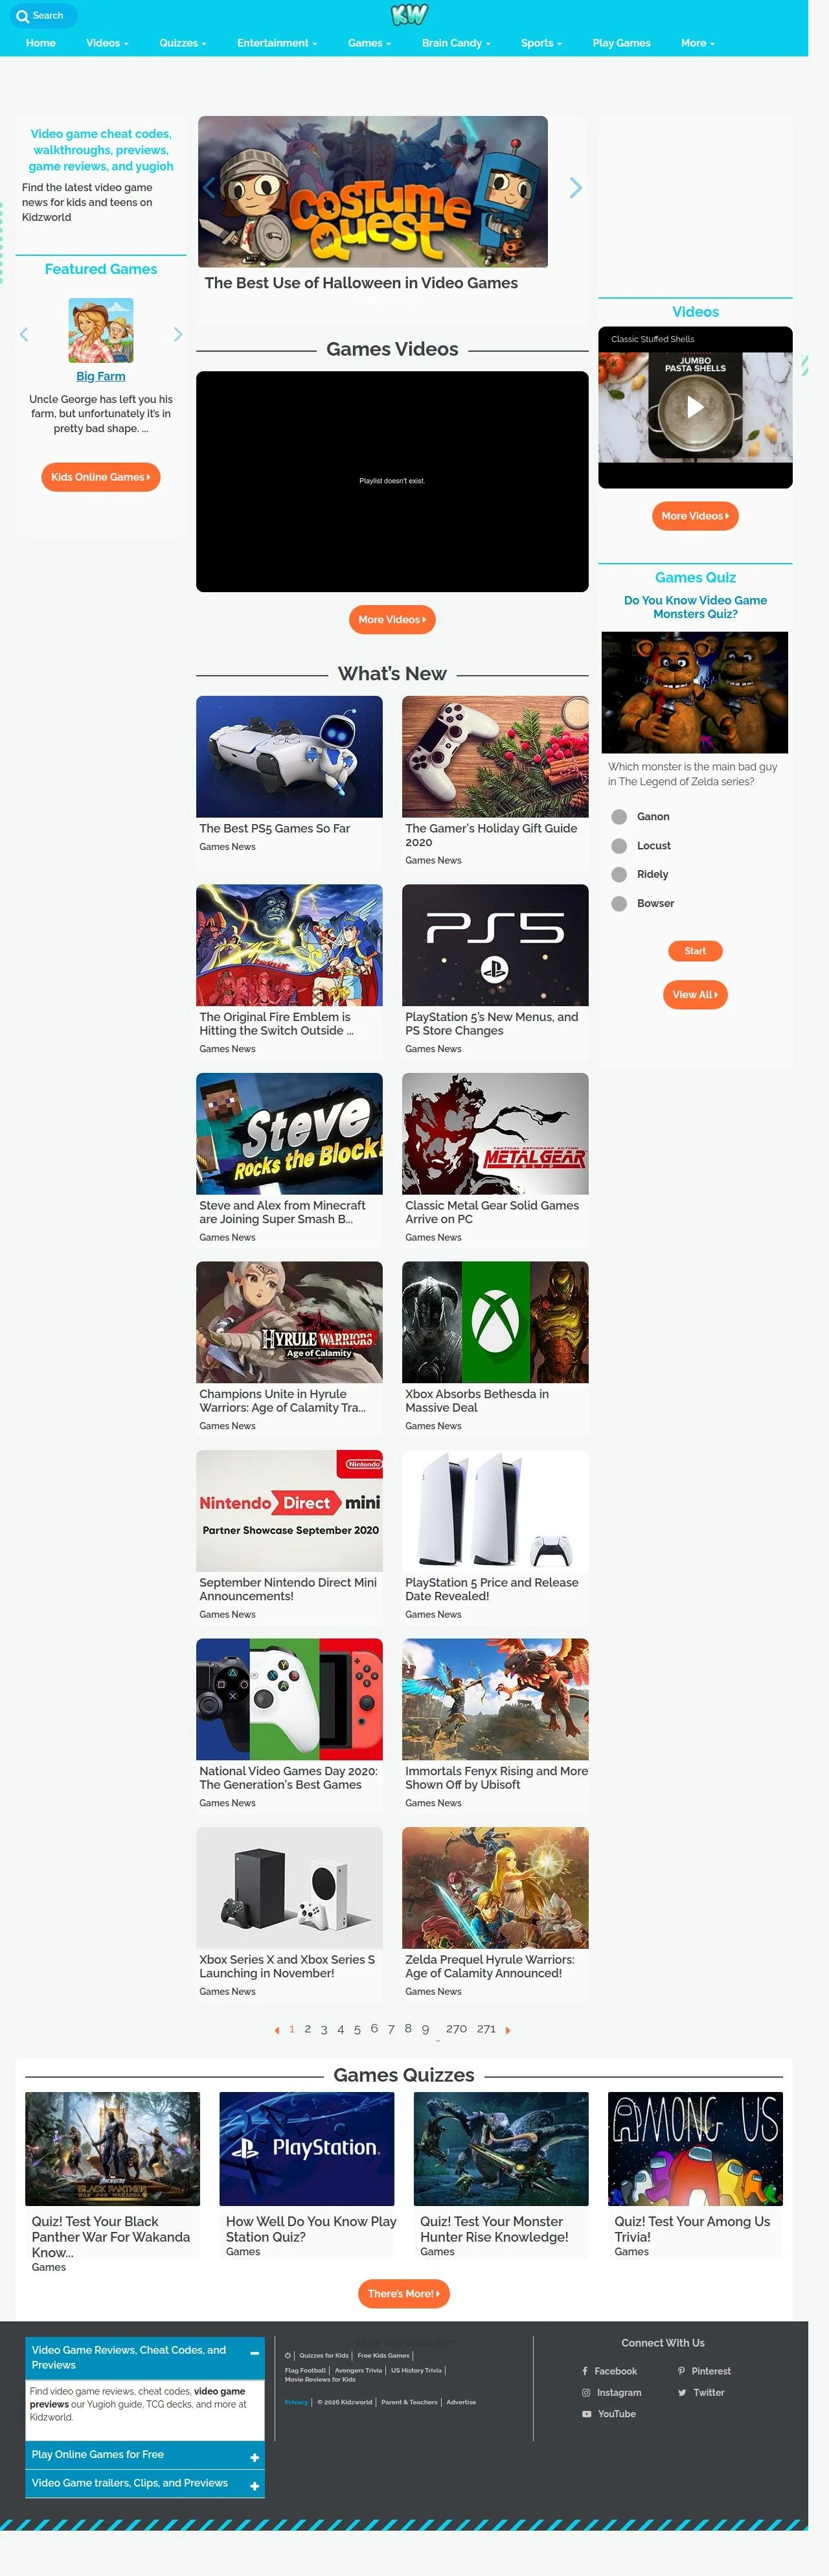
Task: Advance the main carousel with right arrow
Action: 575,187
